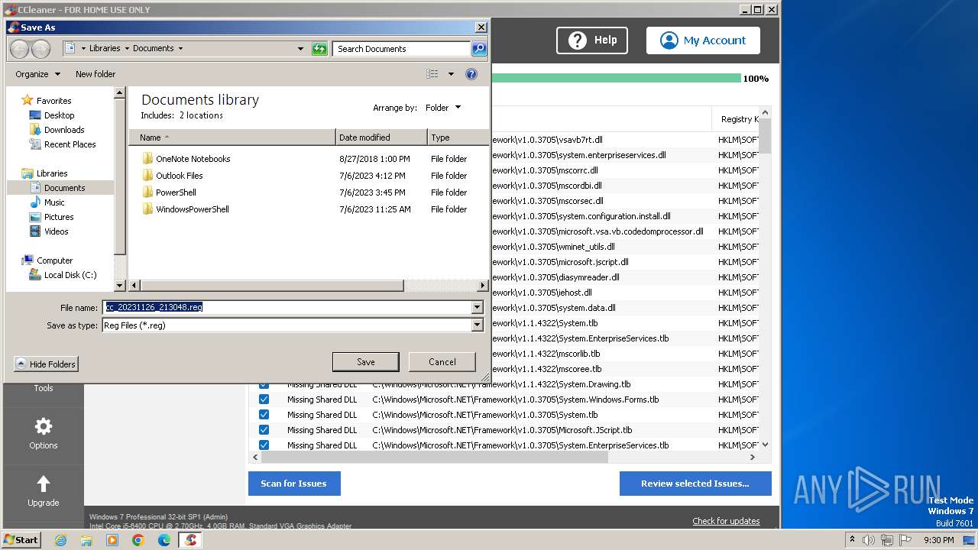Screen dimensions: 978x550
Task: Sort files by Type column
Action: coord(458,137)
